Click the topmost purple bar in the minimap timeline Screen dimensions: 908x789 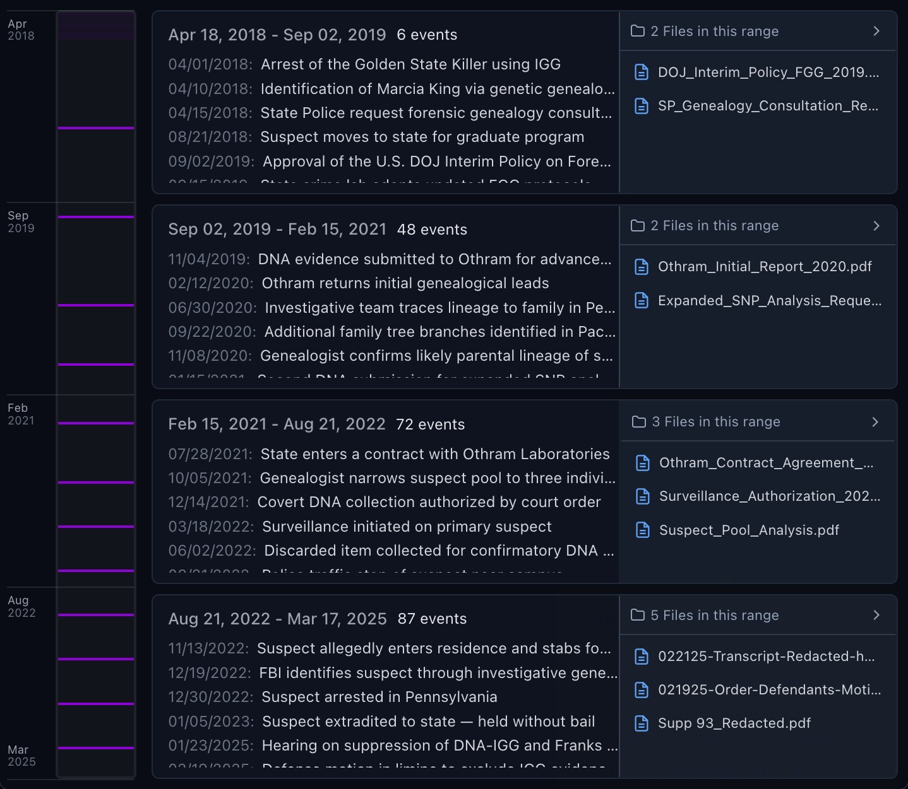pos(95,128)
